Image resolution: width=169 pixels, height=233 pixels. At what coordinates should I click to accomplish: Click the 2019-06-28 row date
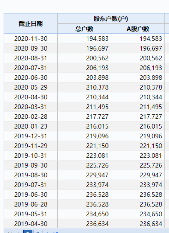tap(30, 204)
